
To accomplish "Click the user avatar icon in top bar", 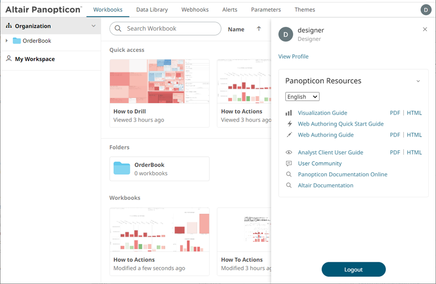I will point(426,10).
